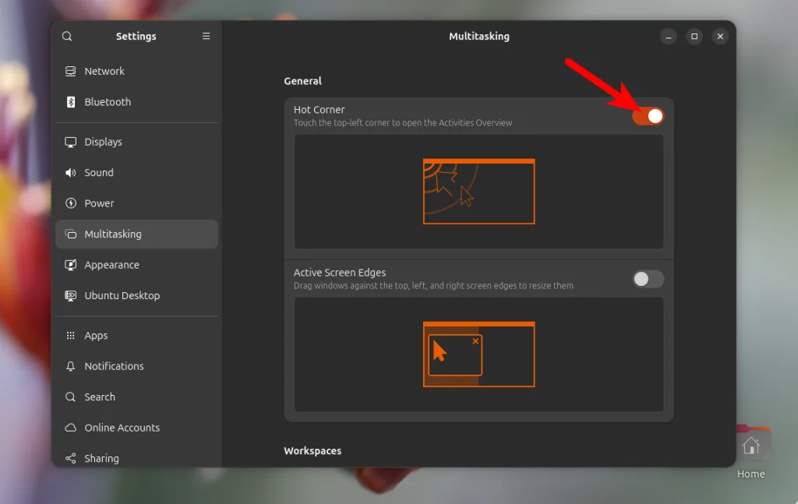The height and width of the screenshot is (504, 798).
Task: Click the Hot Corner preview illustration
Action: [x=478, y=192]
